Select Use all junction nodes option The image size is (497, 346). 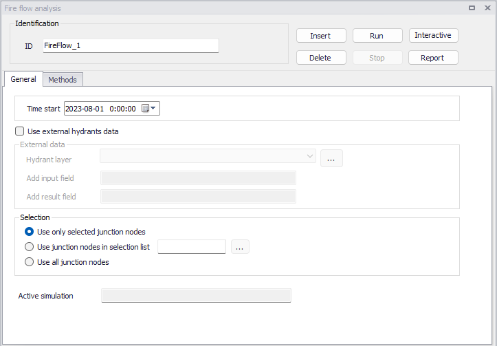pyautogui.click(x=29, y=262)
